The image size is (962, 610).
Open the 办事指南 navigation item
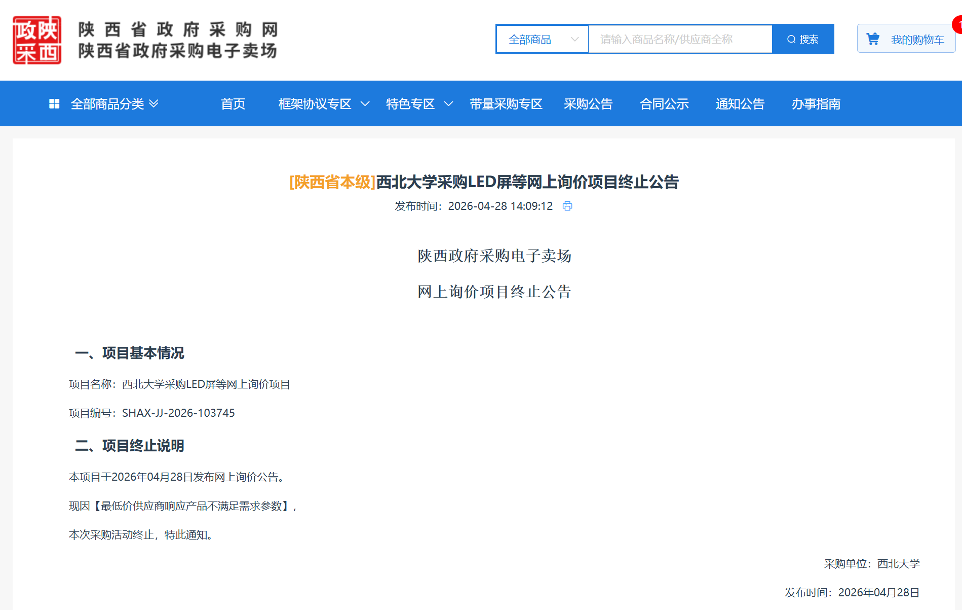point(816,104)
